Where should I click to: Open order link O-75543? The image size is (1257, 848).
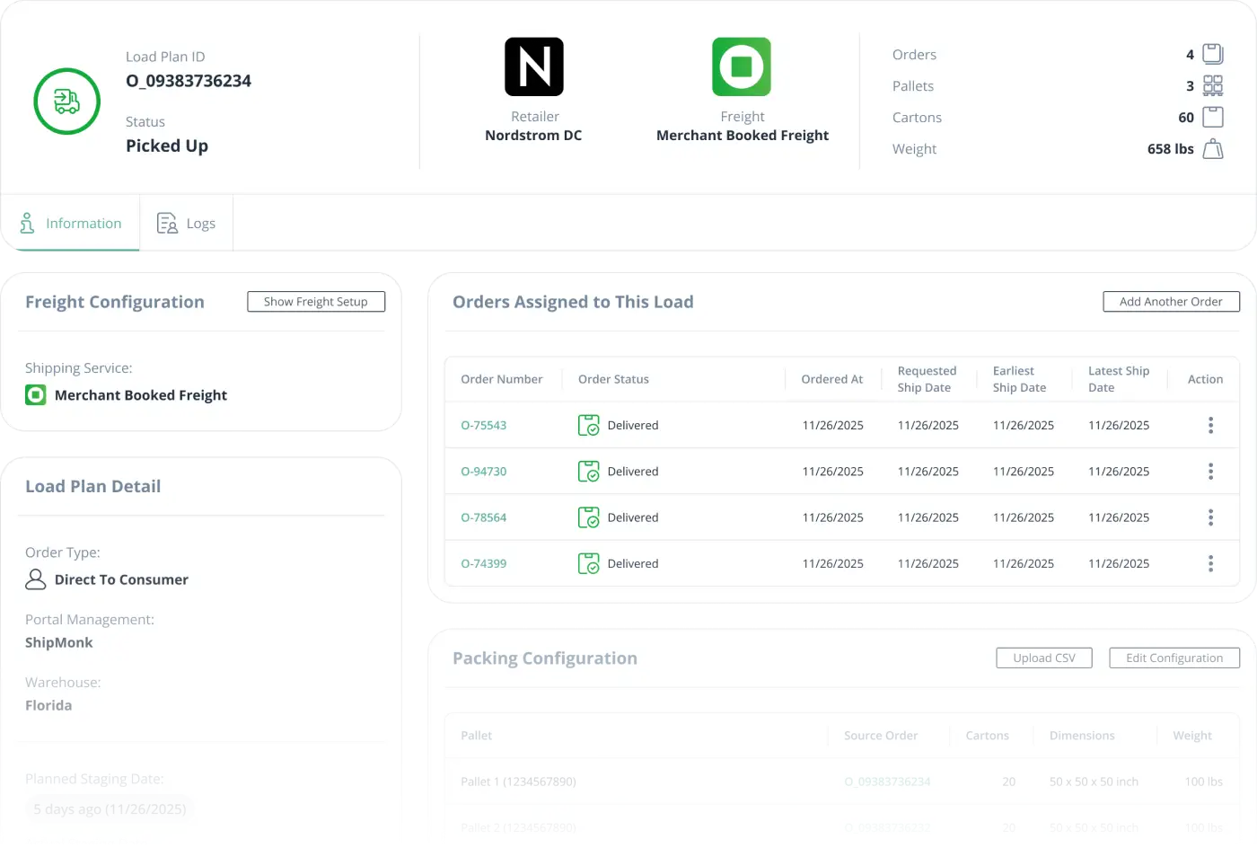coord(483,426)
